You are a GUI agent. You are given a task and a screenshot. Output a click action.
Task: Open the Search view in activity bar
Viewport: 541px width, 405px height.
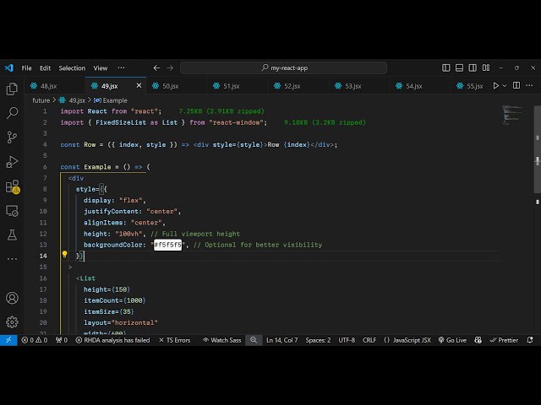12,112
